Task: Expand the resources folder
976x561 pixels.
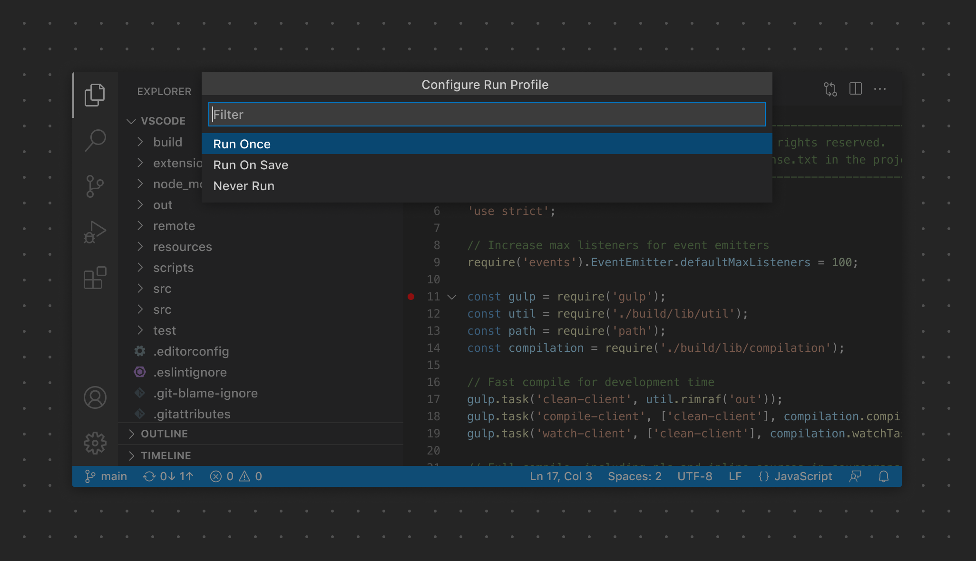Action: [x=182, y=247]
